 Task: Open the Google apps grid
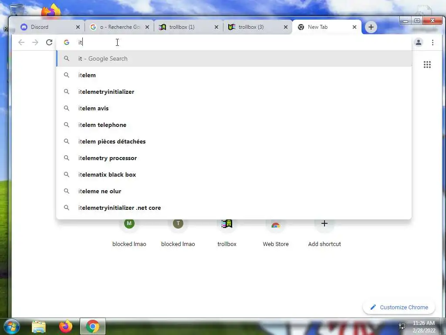pos(427,65)
